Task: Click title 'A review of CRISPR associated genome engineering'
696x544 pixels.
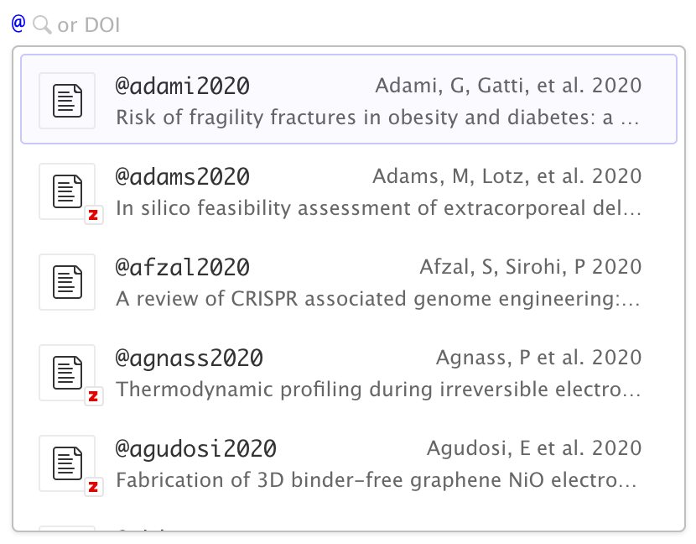Action: pyautogui.click(x=377, y=299)
